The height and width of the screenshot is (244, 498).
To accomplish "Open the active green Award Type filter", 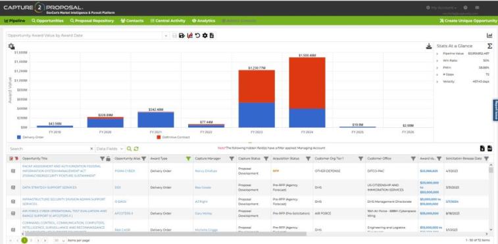I will pos(188,159).
